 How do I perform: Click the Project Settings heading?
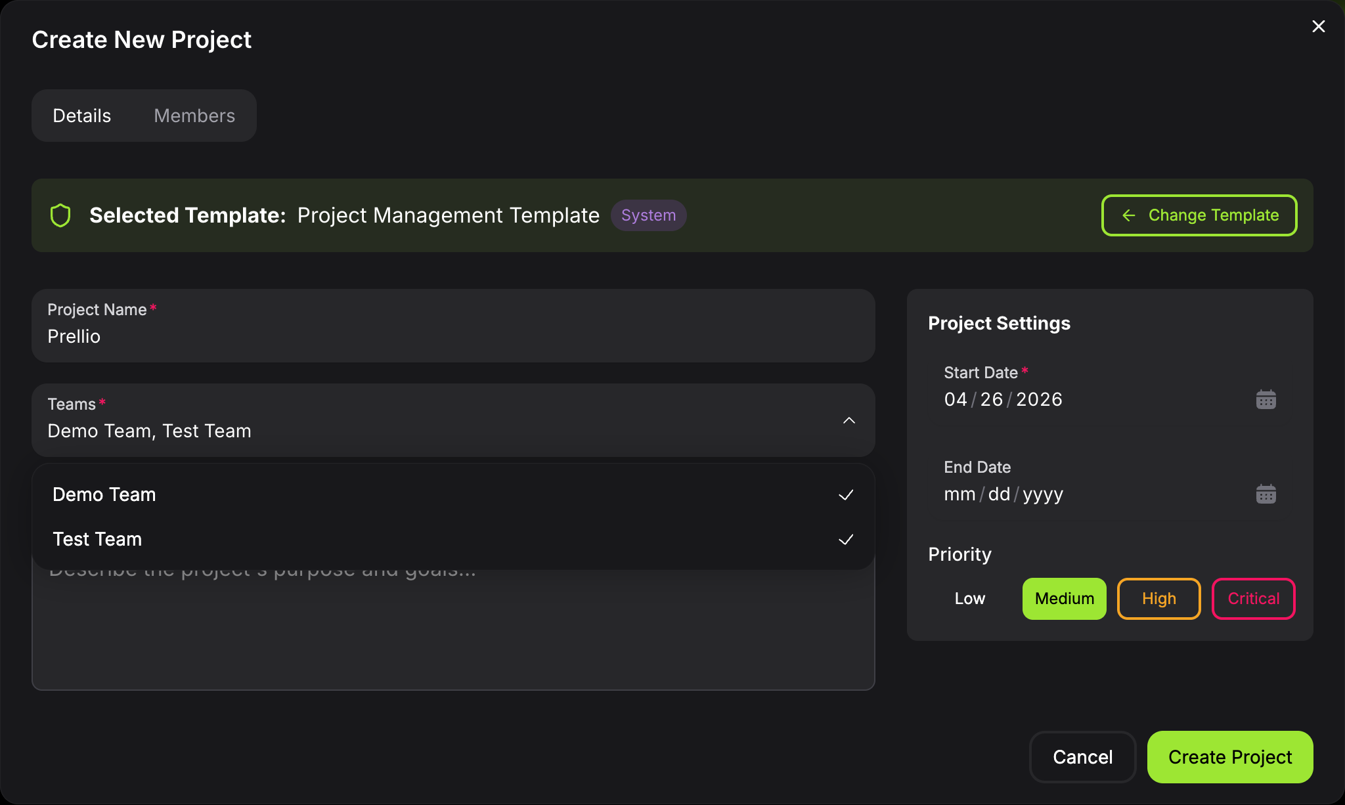[x=999, y=323]
